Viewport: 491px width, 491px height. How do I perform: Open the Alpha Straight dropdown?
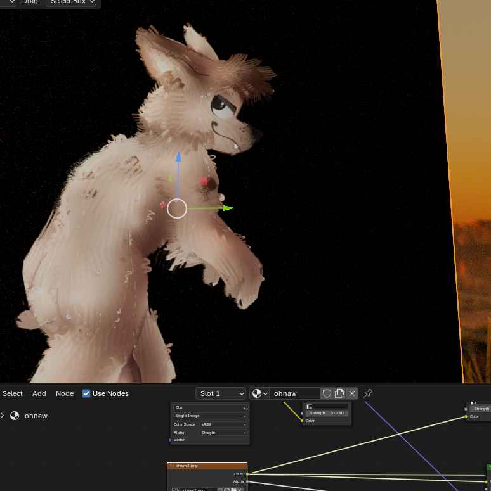[223, 433]
